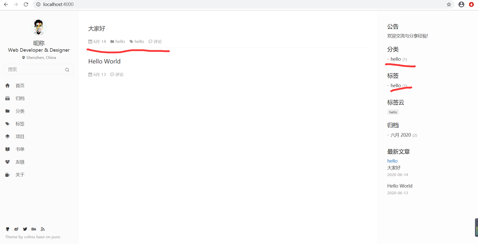Screen dimensions: 478x244
Task: Focus the 搜索 search input field
Action: (39, 69)
